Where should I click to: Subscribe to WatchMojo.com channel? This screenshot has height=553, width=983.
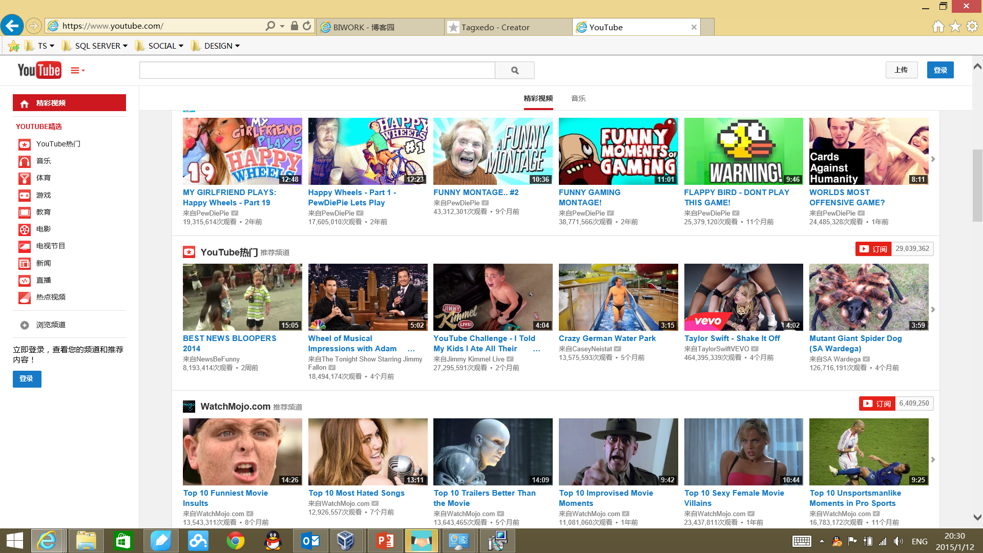tap(877, 403)
